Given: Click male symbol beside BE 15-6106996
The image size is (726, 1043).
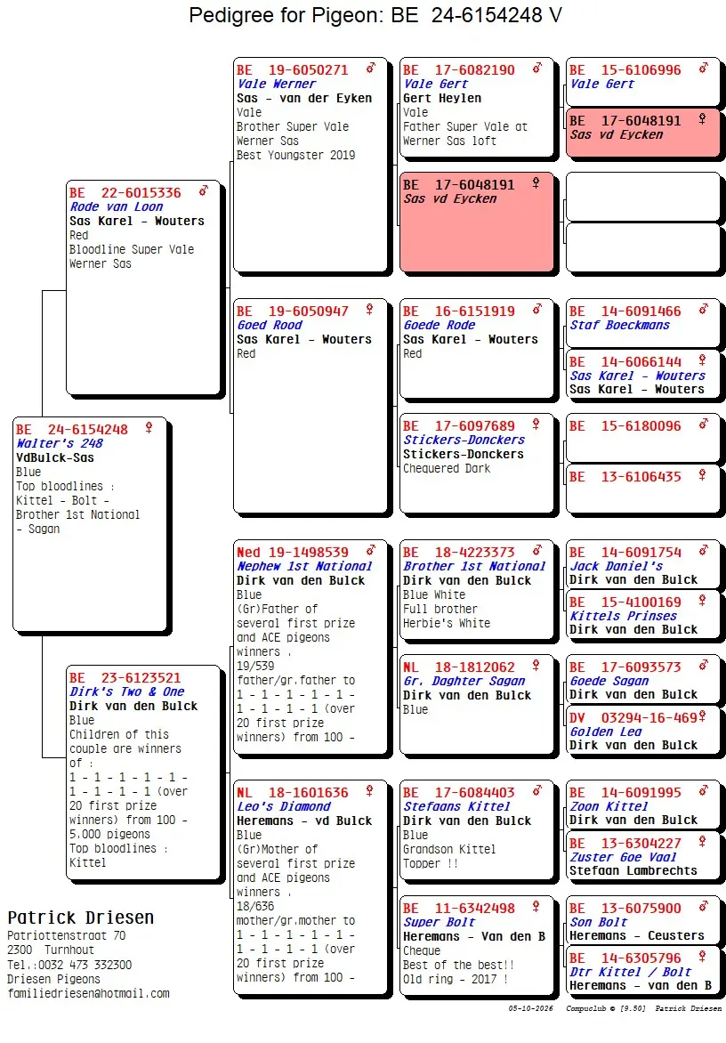Looking at the screenshot, I should click(704, 68).
